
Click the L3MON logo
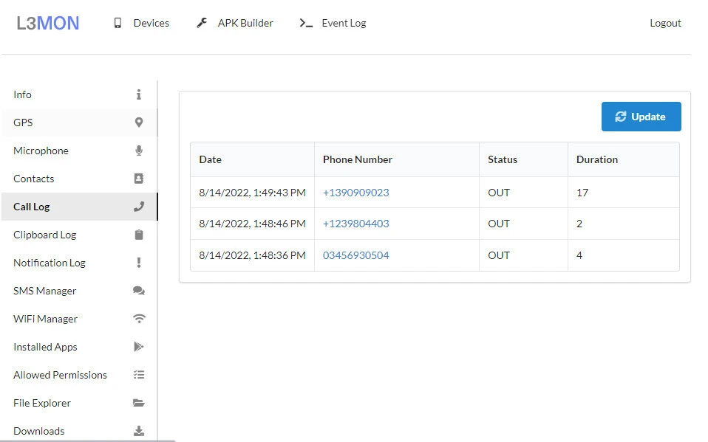click(x=48, y=23)
